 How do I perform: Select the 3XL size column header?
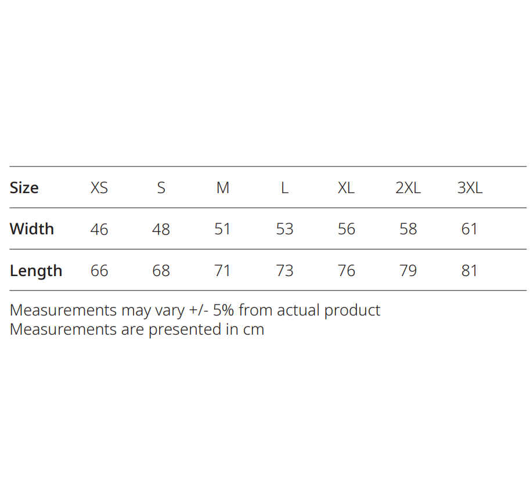coord(470,188)
